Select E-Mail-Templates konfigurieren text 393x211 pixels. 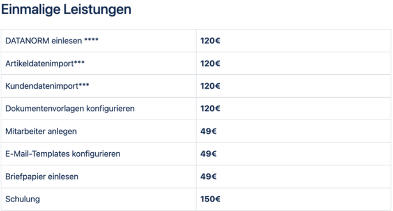pos(63,154)
